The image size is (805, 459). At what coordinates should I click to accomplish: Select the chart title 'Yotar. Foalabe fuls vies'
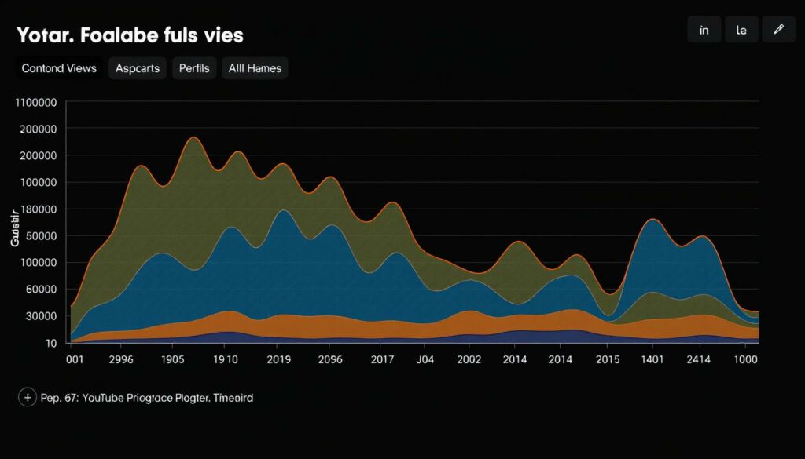[x=130, y=35]
